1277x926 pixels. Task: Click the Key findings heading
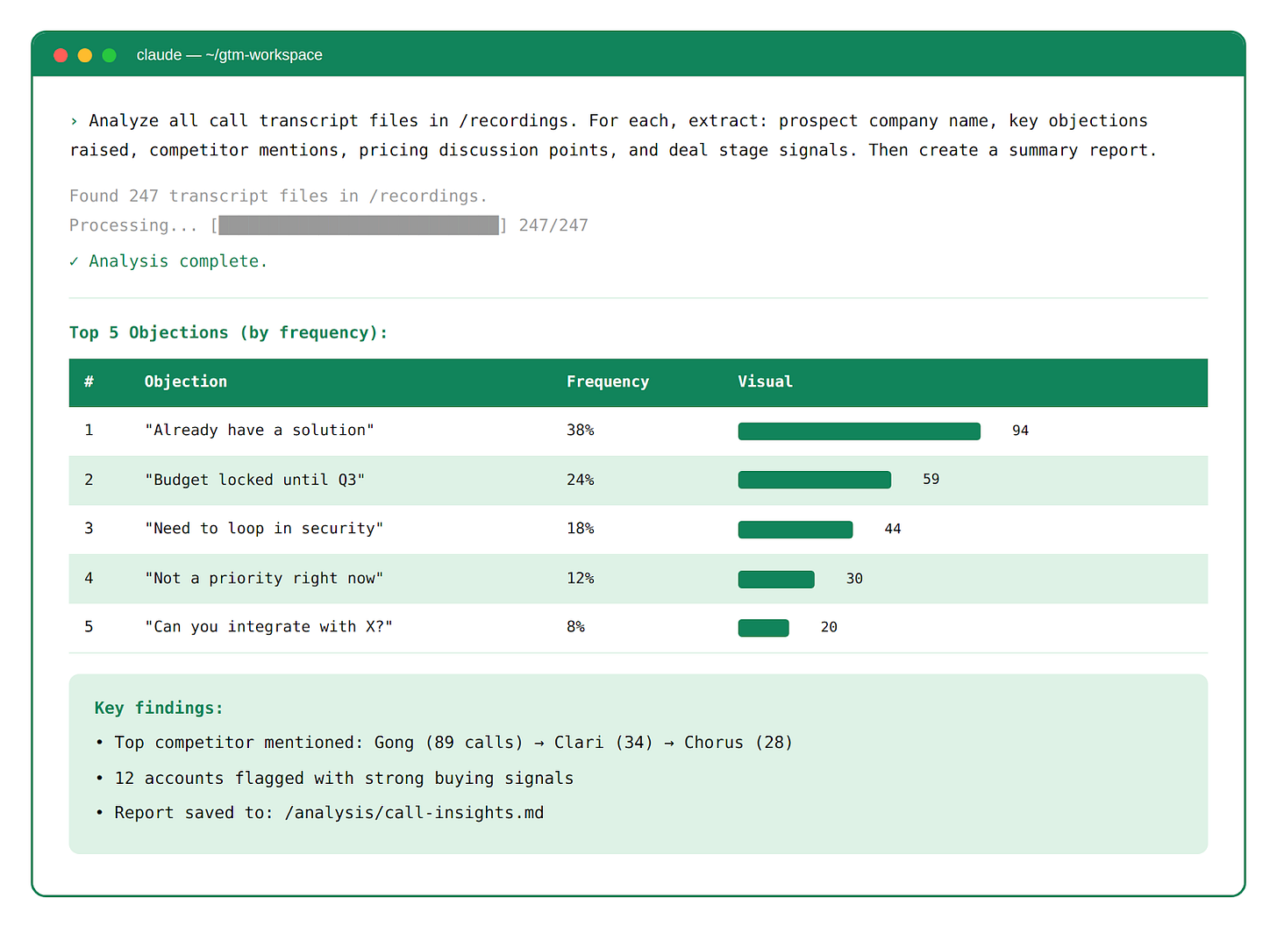pyautogui.click(x=159, y=708)
